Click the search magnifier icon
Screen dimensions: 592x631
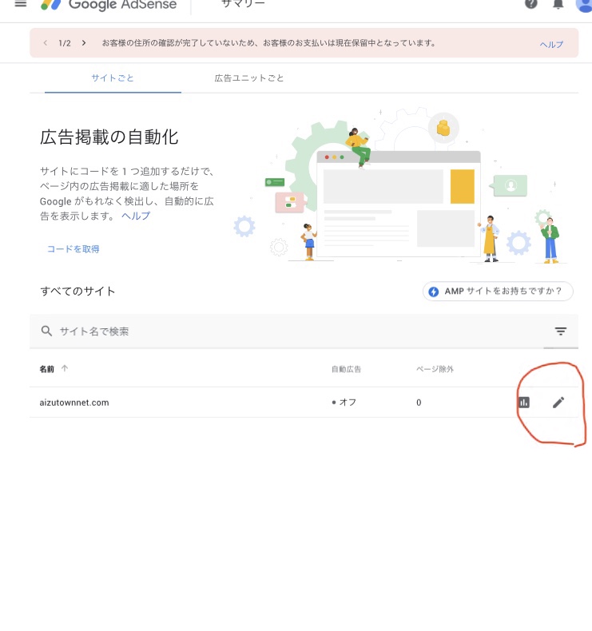(x=46, y=331)
